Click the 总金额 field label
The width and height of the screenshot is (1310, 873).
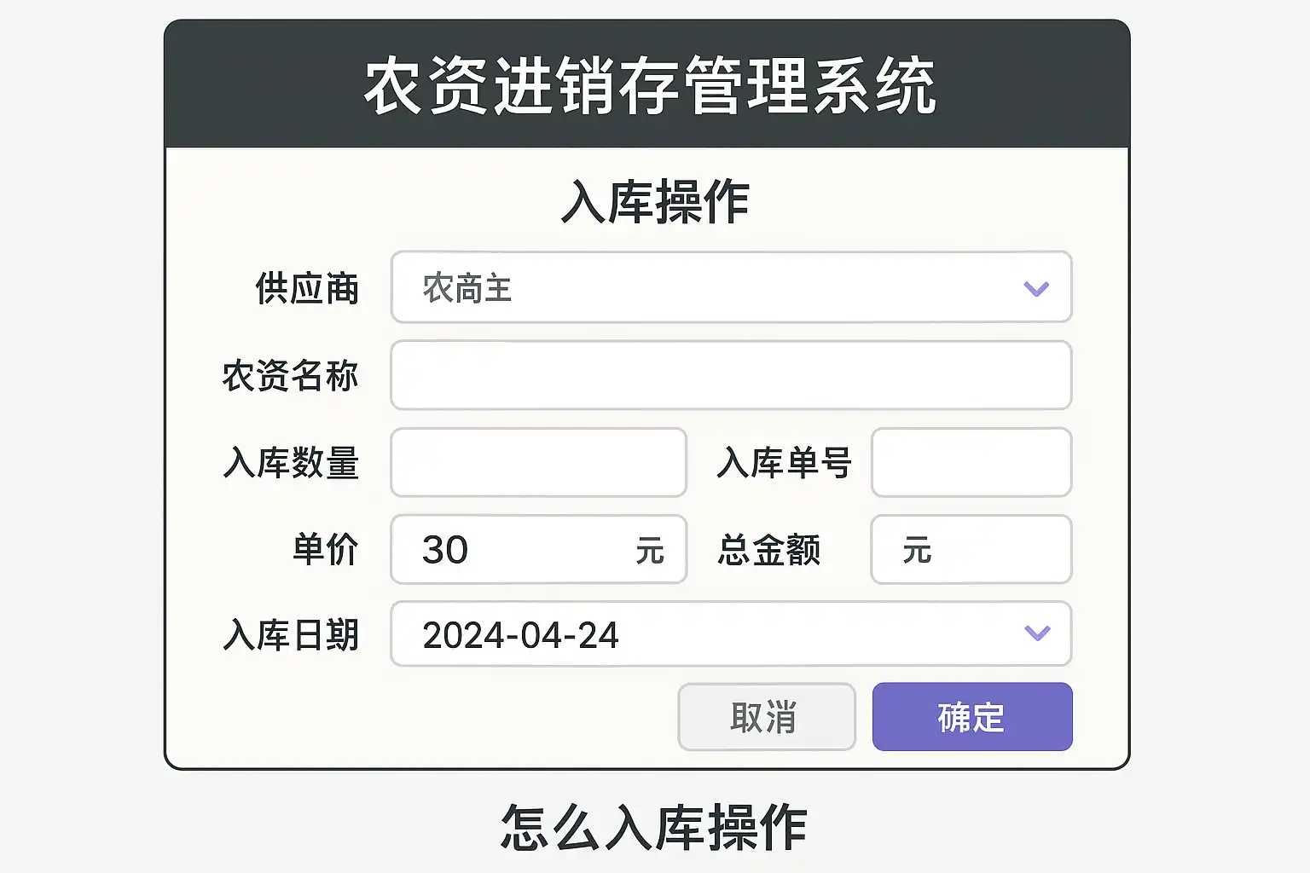click(x=768, y=550)
